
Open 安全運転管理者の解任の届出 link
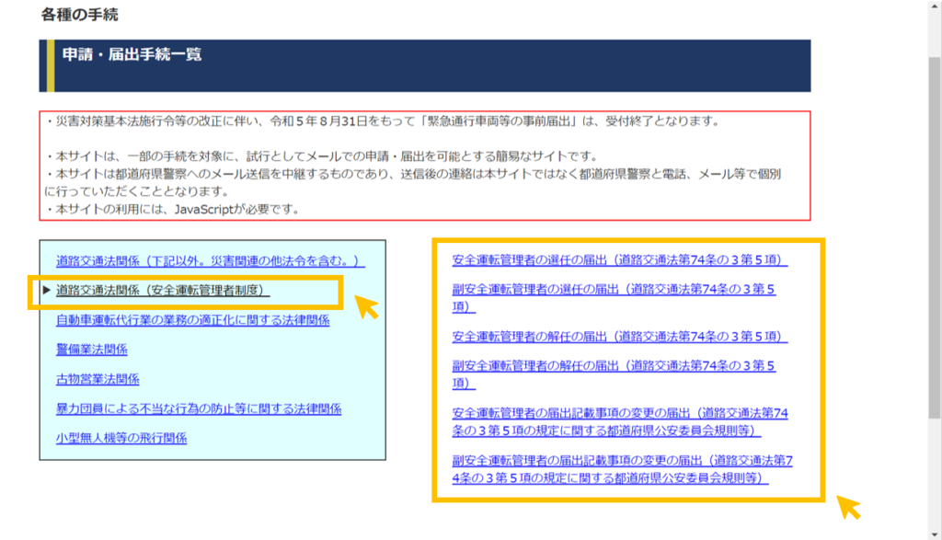tap(619, 337)
